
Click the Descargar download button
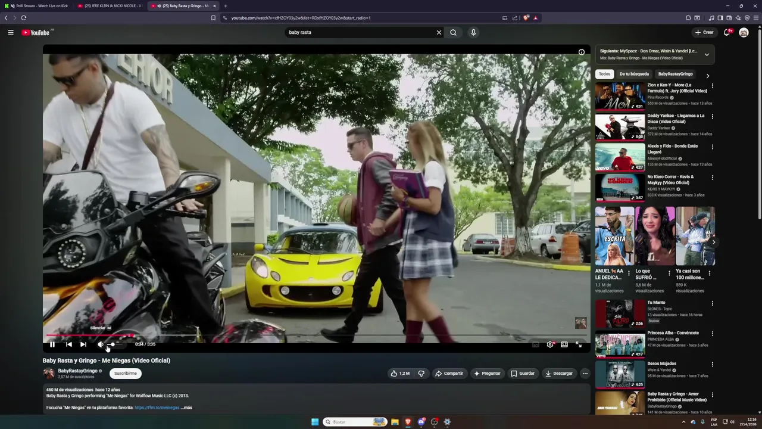pos(559,374)
